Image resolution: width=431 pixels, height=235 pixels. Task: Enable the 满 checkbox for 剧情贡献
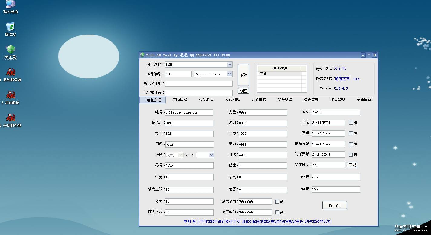pos(351,144)
